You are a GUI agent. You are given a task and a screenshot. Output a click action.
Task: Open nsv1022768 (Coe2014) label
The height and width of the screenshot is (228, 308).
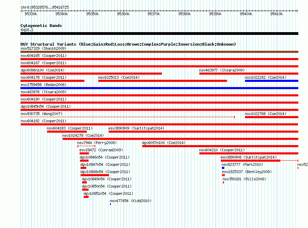point(265,114)
